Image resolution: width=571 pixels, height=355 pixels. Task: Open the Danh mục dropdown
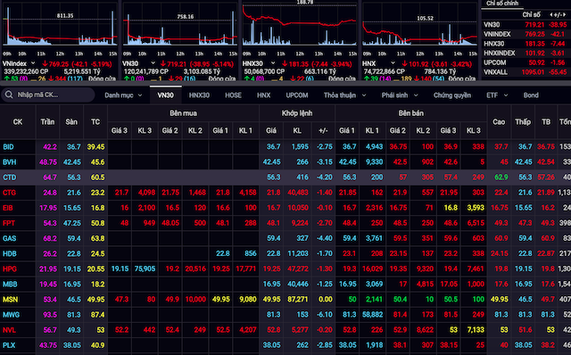click(123, 95)
